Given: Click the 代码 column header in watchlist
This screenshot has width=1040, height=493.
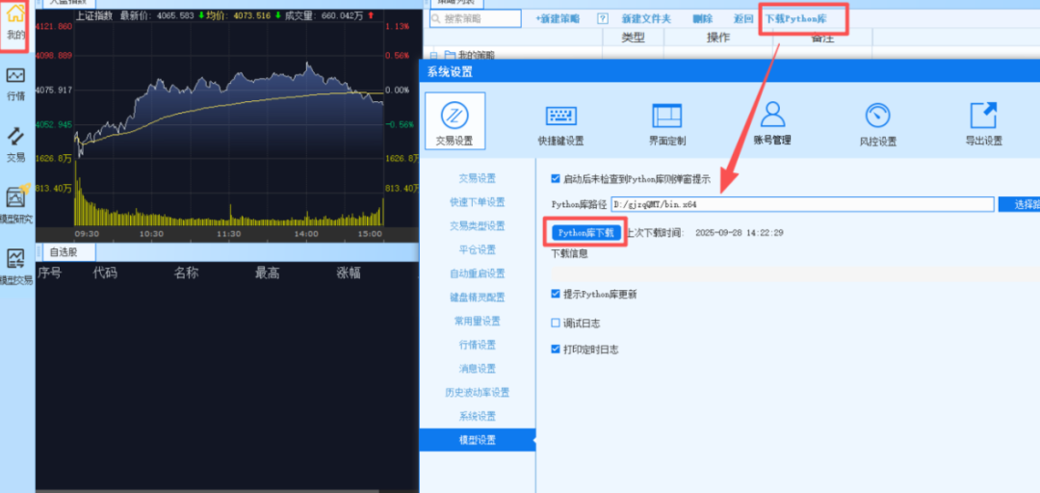Looking at the screenshot, I should [x=105, y=272].
